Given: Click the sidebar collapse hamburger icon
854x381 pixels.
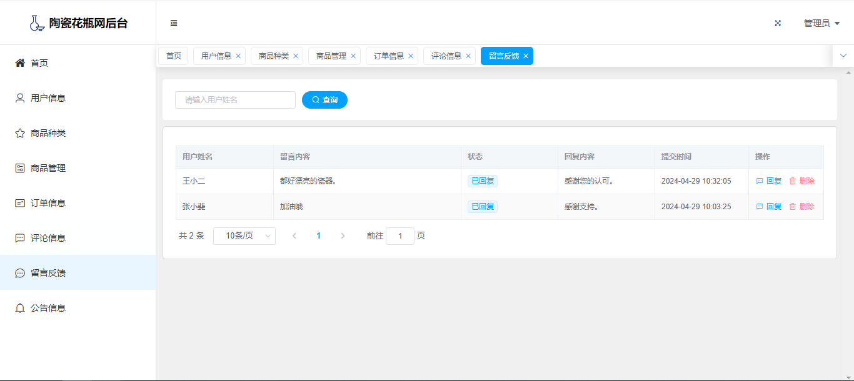Looking at the screenshot, I should [174, 23].
